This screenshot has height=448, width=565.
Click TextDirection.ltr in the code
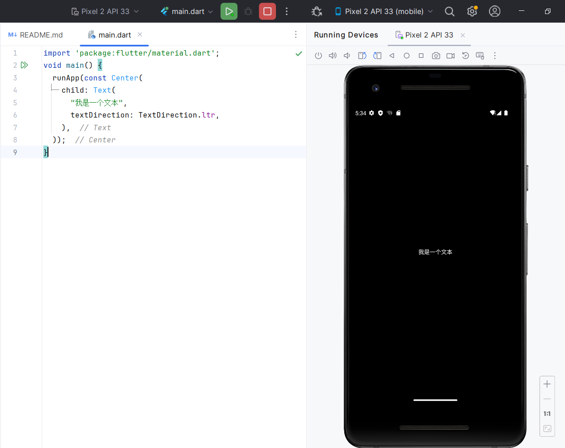(x=177, y=115)
